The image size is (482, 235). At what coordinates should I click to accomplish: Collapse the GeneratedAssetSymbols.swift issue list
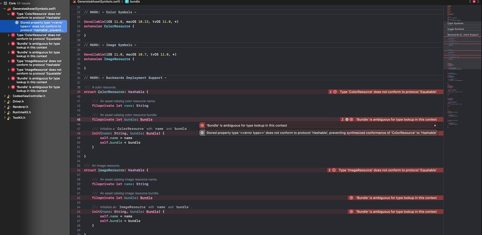point(5,8)
